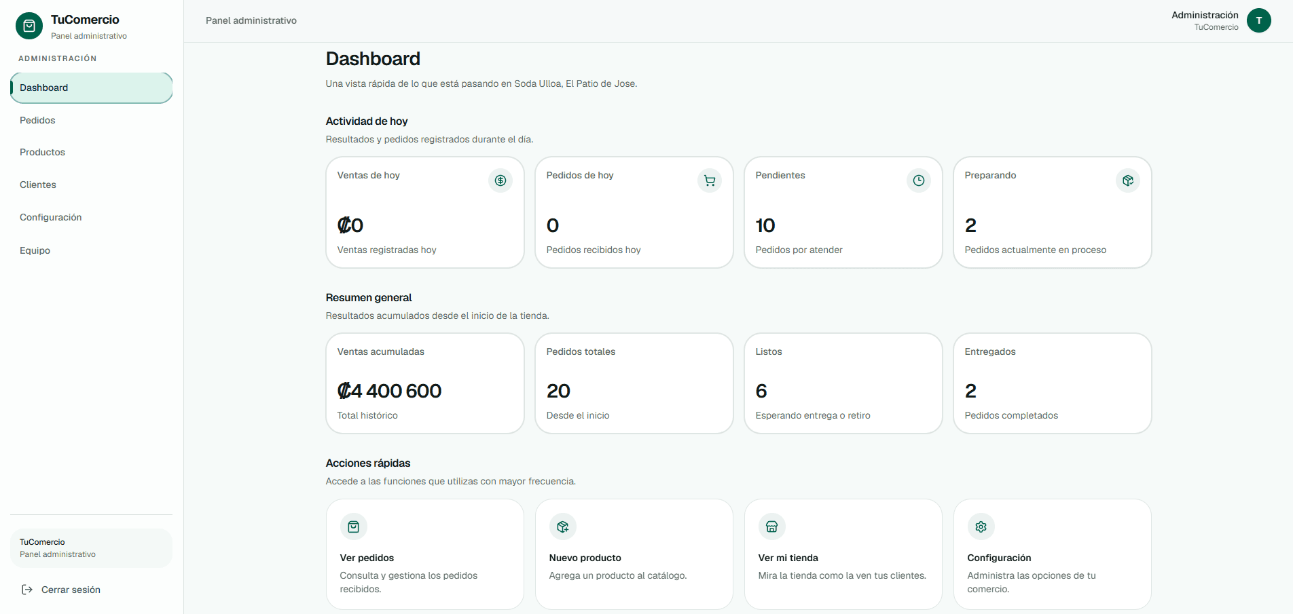Click the TuComercio shopping bag logo
This screenshot has height=614, width=1293.
[29, 26]
